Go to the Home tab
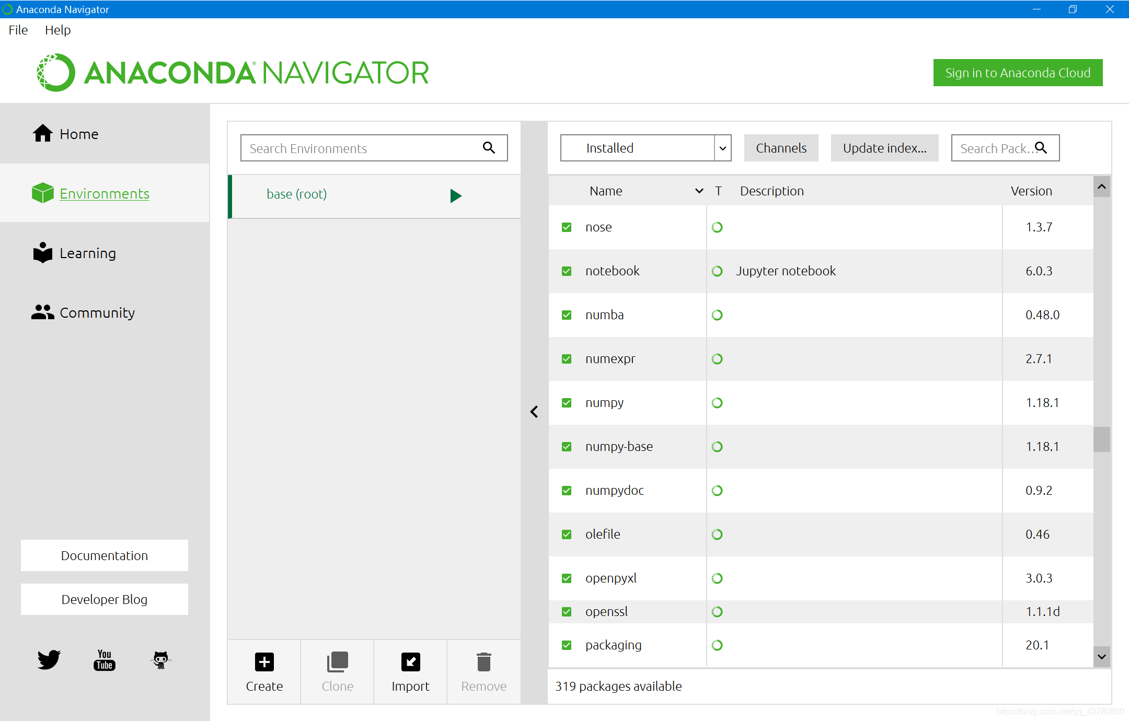This screenshot has height=721, width=1129. click(105, 134)
